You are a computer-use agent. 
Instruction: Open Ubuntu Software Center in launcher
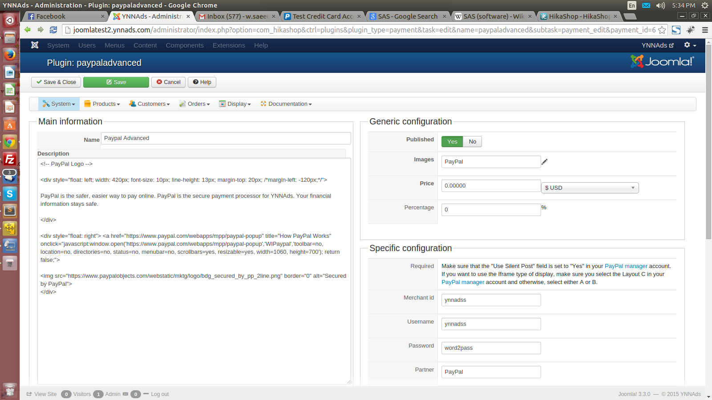coord(10,124)
